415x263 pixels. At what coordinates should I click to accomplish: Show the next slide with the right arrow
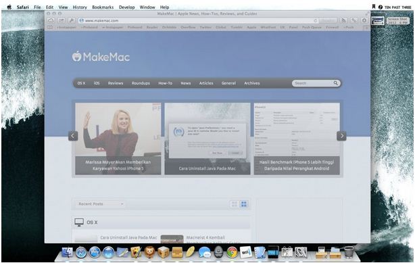tap(341, 136)
